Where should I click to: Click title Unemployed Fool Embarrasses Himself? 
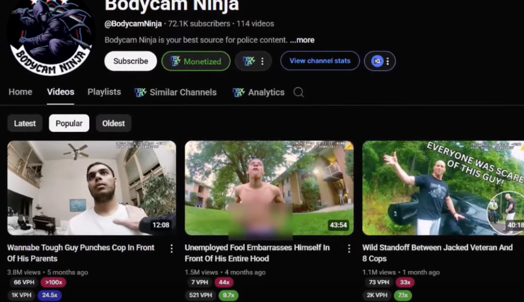click(x=257, y=253)
